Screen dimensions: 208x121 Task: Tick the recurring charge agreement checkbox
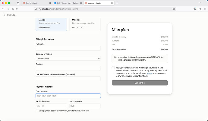pos(113,68)
